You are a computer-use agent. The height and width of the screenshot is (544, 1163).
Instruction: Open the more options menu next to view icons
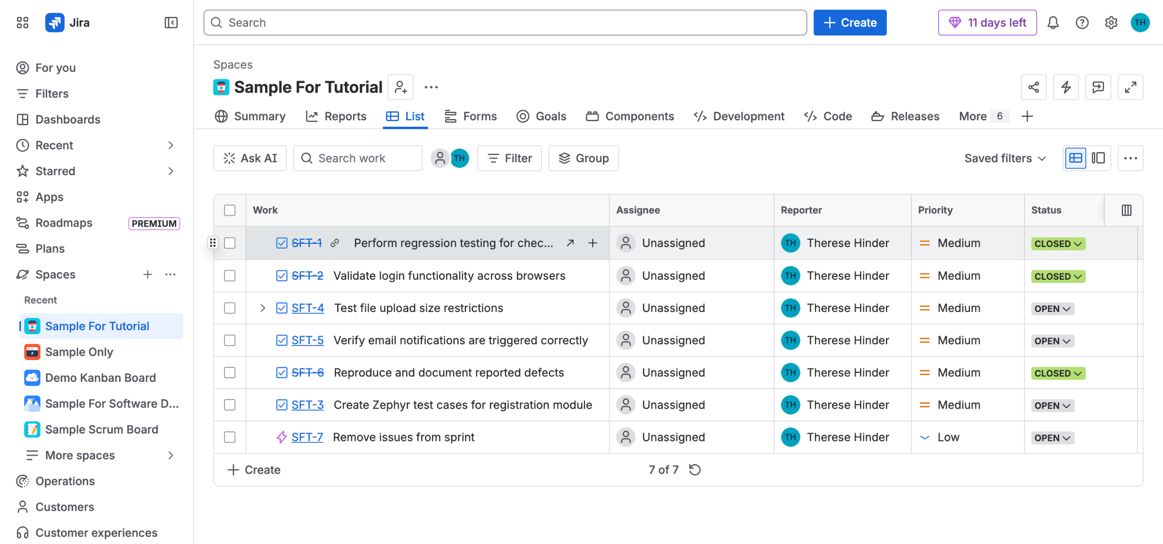(1130, 158)
